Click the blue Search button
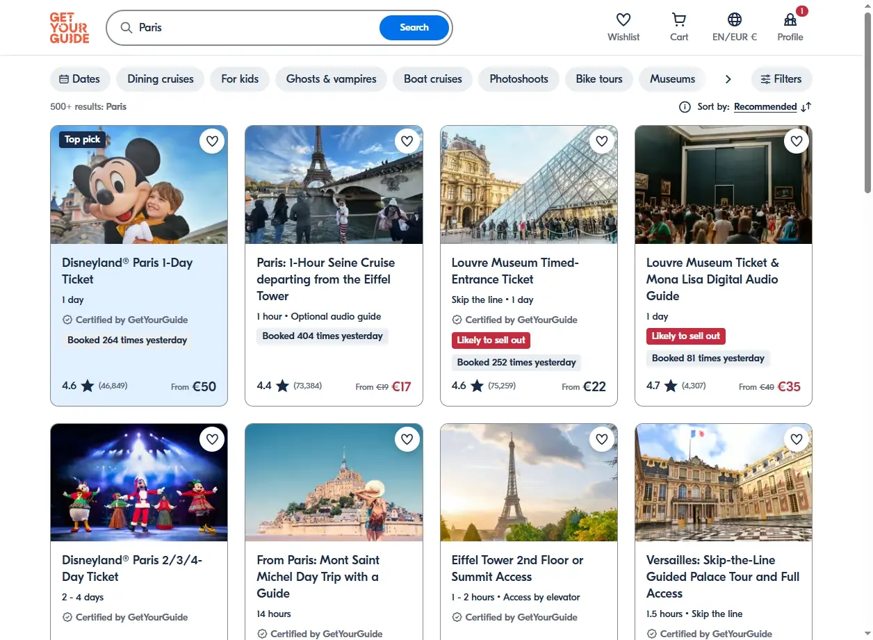Viewport: 873px width, 640px height. (414, 28)
